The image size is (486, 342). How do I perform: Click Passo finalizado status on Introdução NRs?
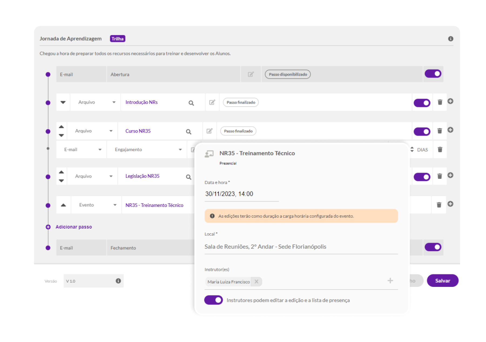tap(241, 102)
